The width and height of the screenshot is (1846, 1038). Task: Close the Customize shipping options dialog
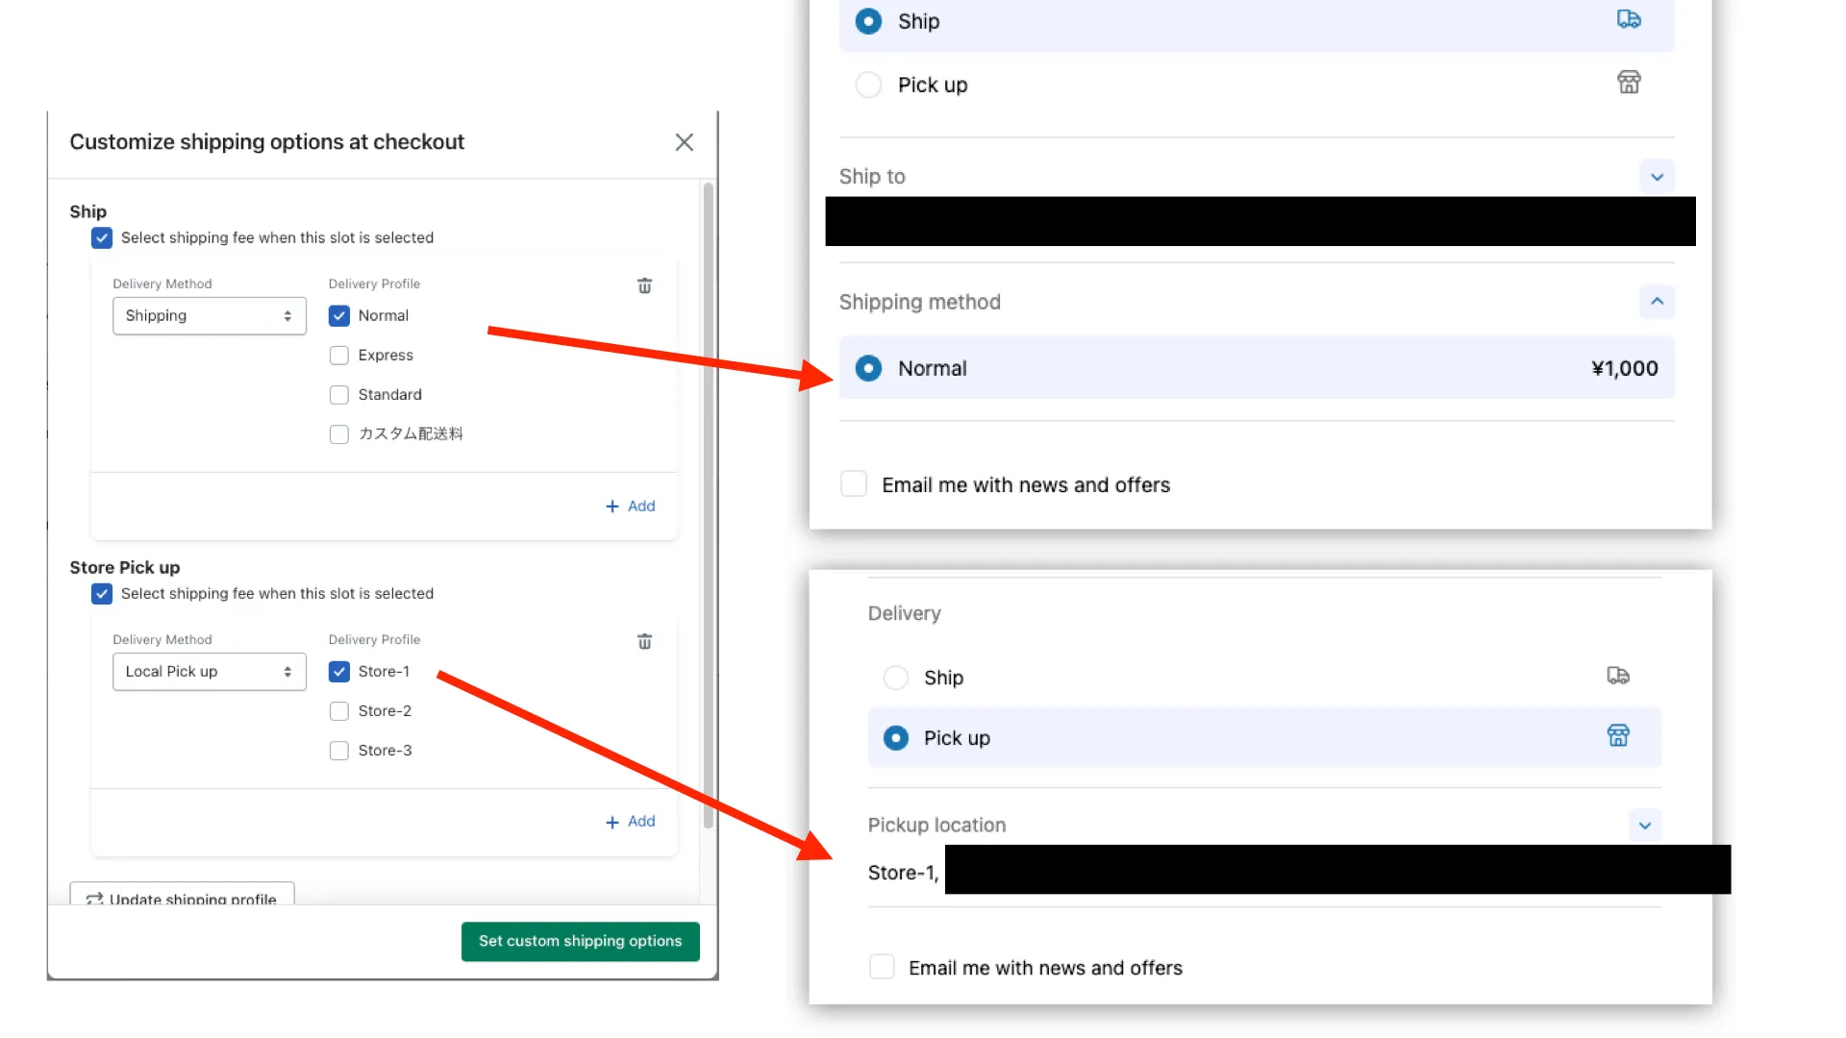(684, 142)
